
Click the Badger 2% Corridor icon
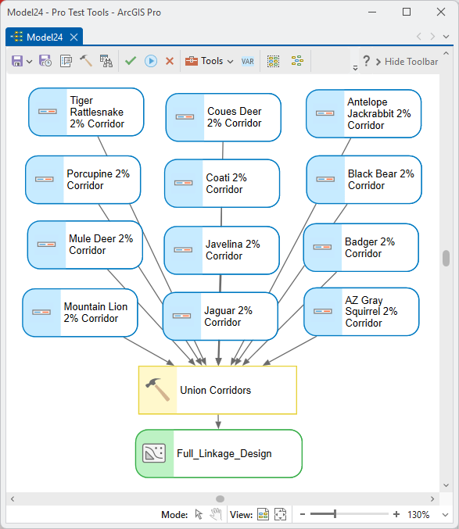point(322,247)
